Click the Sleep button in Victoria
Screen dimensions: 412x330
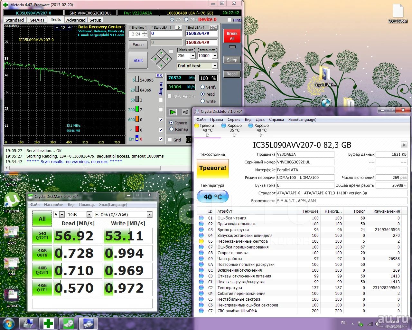pos(232,60)
